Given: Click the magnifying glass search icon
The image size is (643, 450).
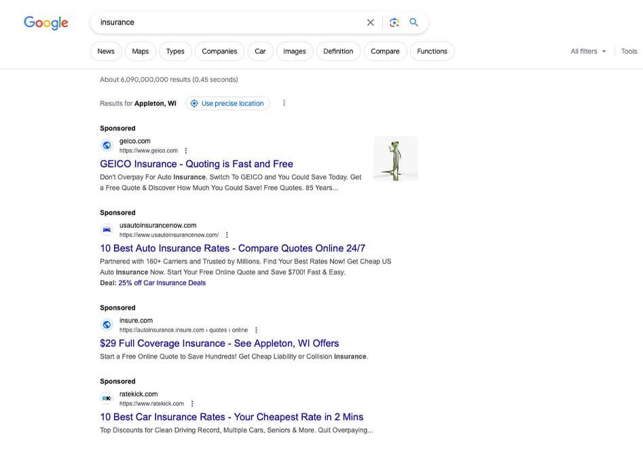Looking at the screenshot, I should pos(414,22).
